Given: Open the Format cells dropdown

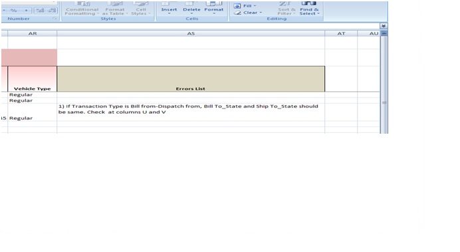Looking at the screenshot, I should pos(214,8).
